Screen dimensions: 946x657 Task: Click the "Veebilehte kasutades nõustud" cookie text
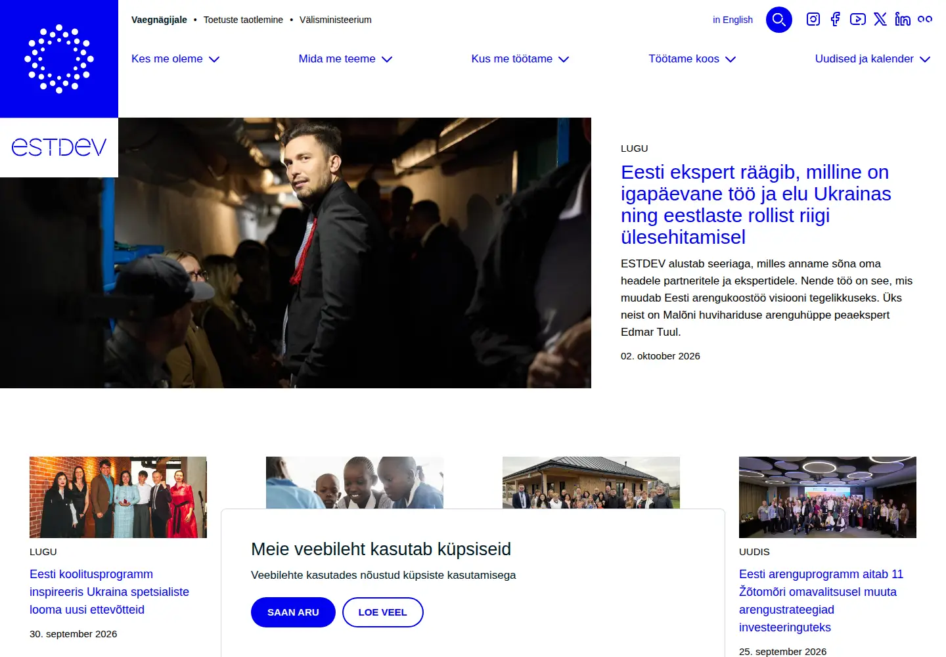tap(384, 575)
